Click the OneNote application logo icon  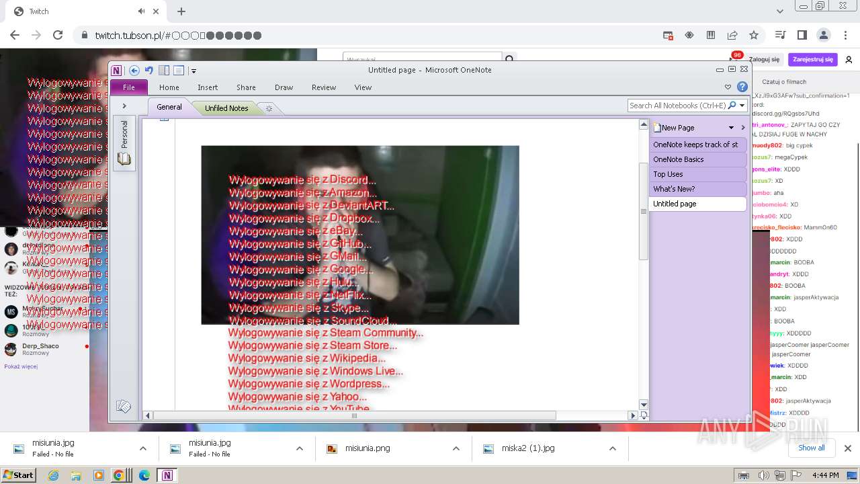(x=117, y=71)
